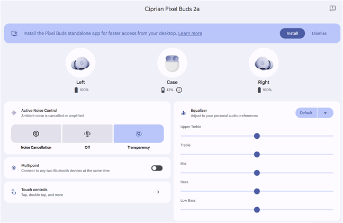Open Touch controls settings chevron
Image resolution: width=343 pixels, height=223 pixels.
click(x=158, y=192)
